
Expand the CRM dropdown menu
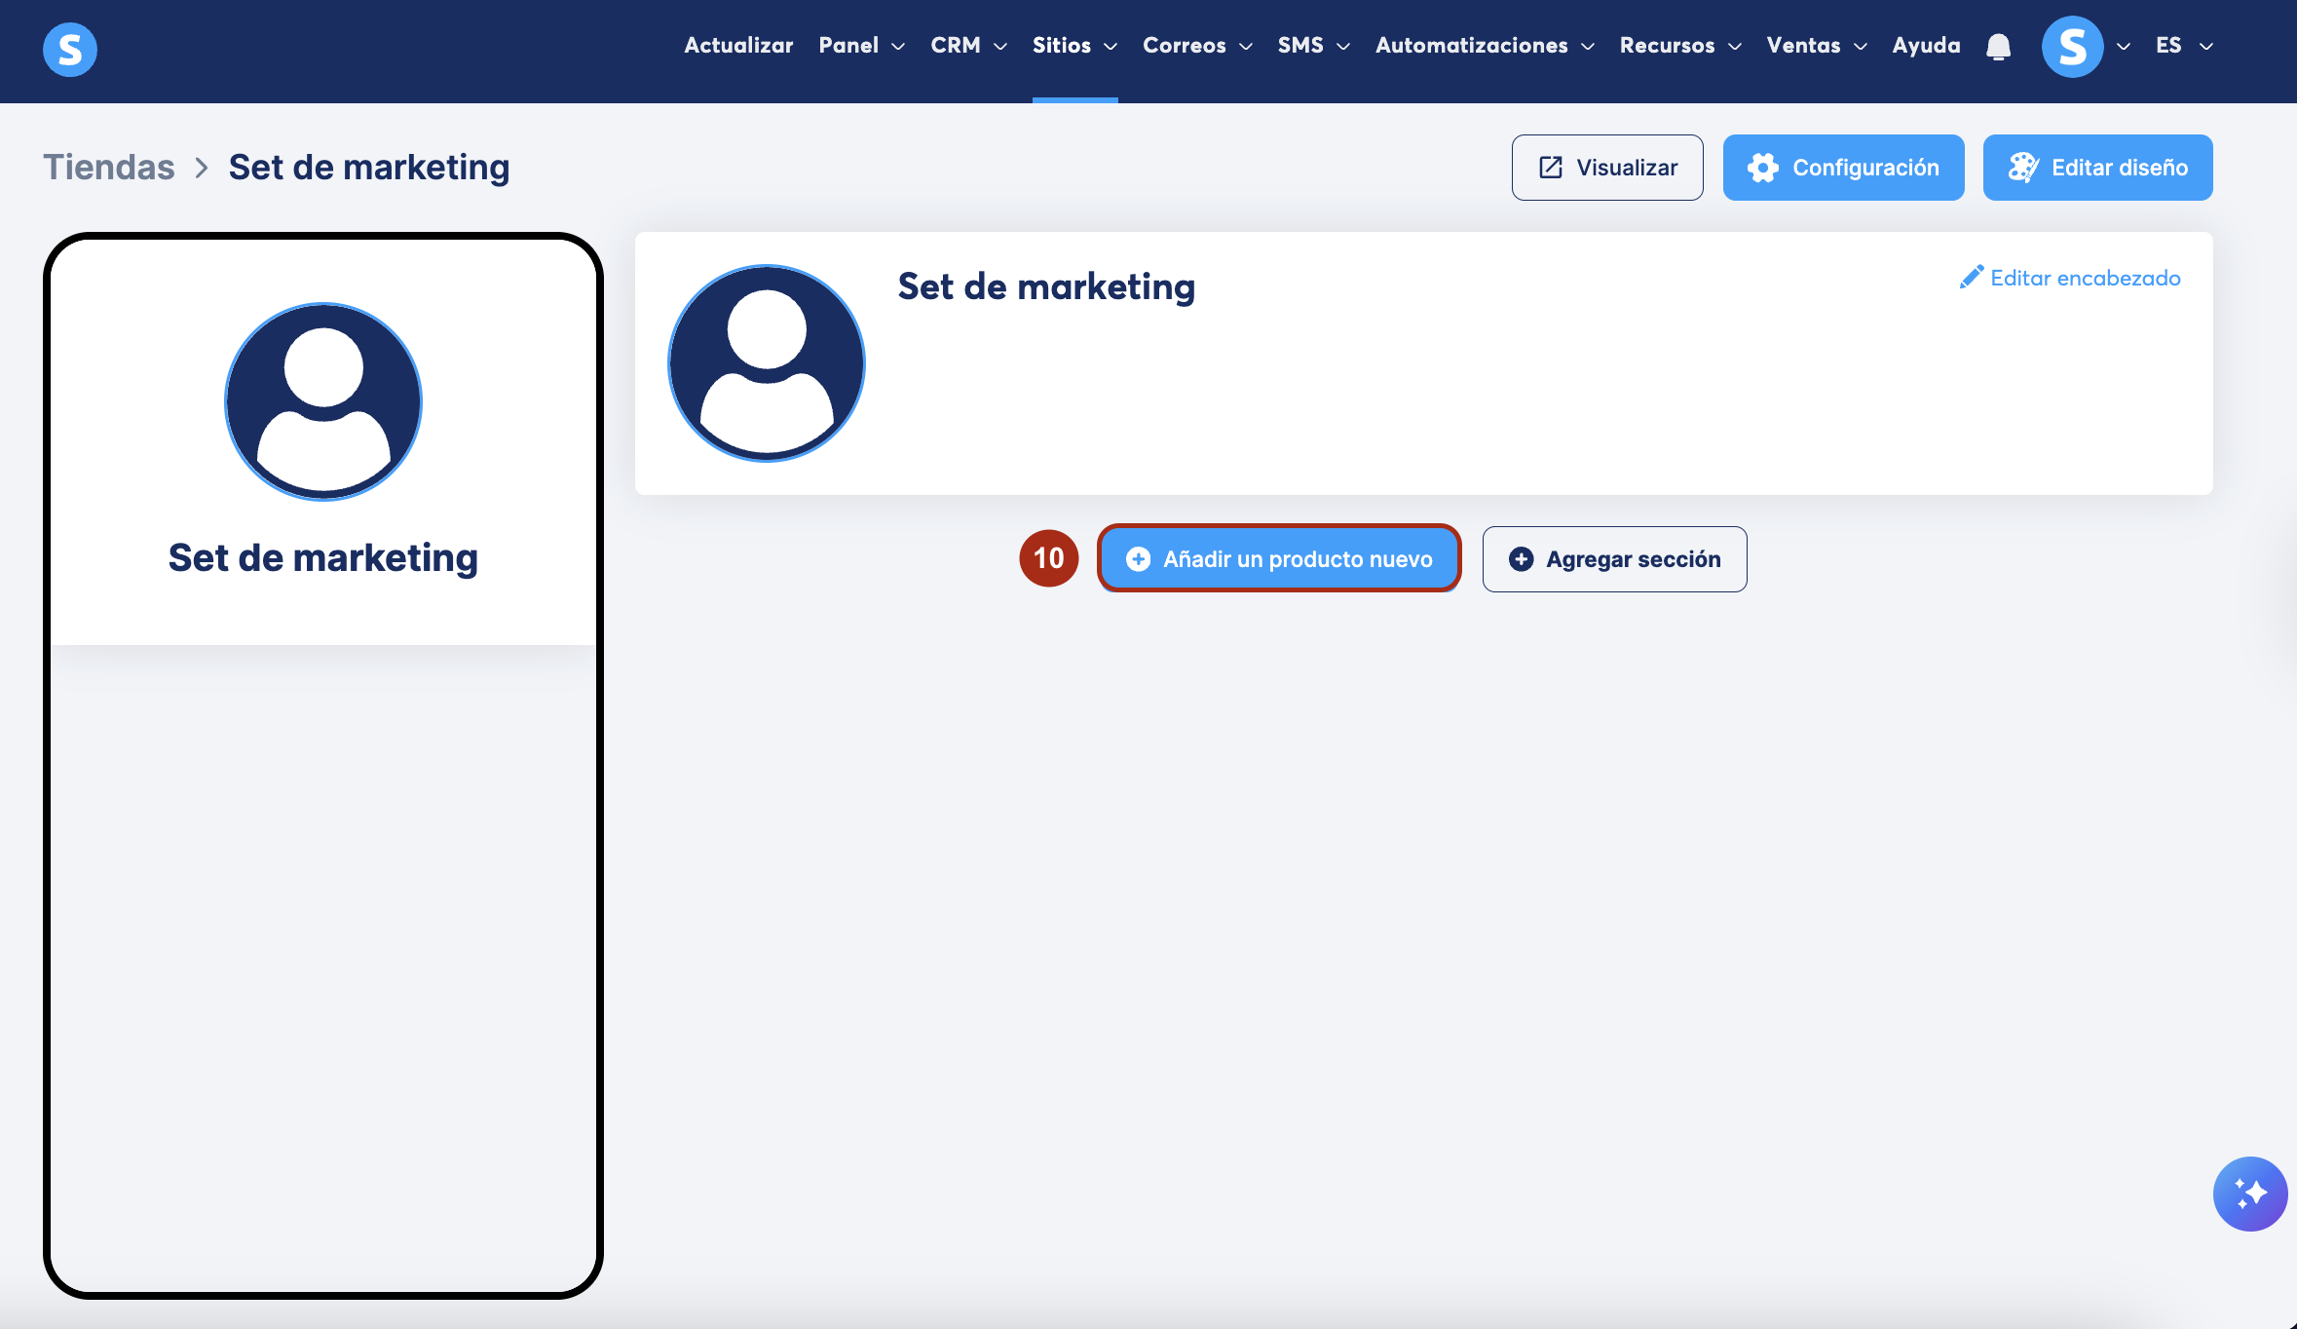[968, 46]
